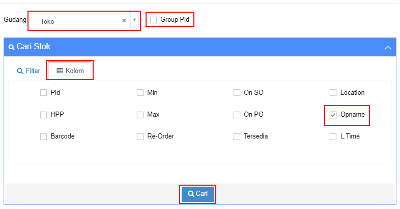Check the HPP column option
400x209 pixels.
(43, 115)
